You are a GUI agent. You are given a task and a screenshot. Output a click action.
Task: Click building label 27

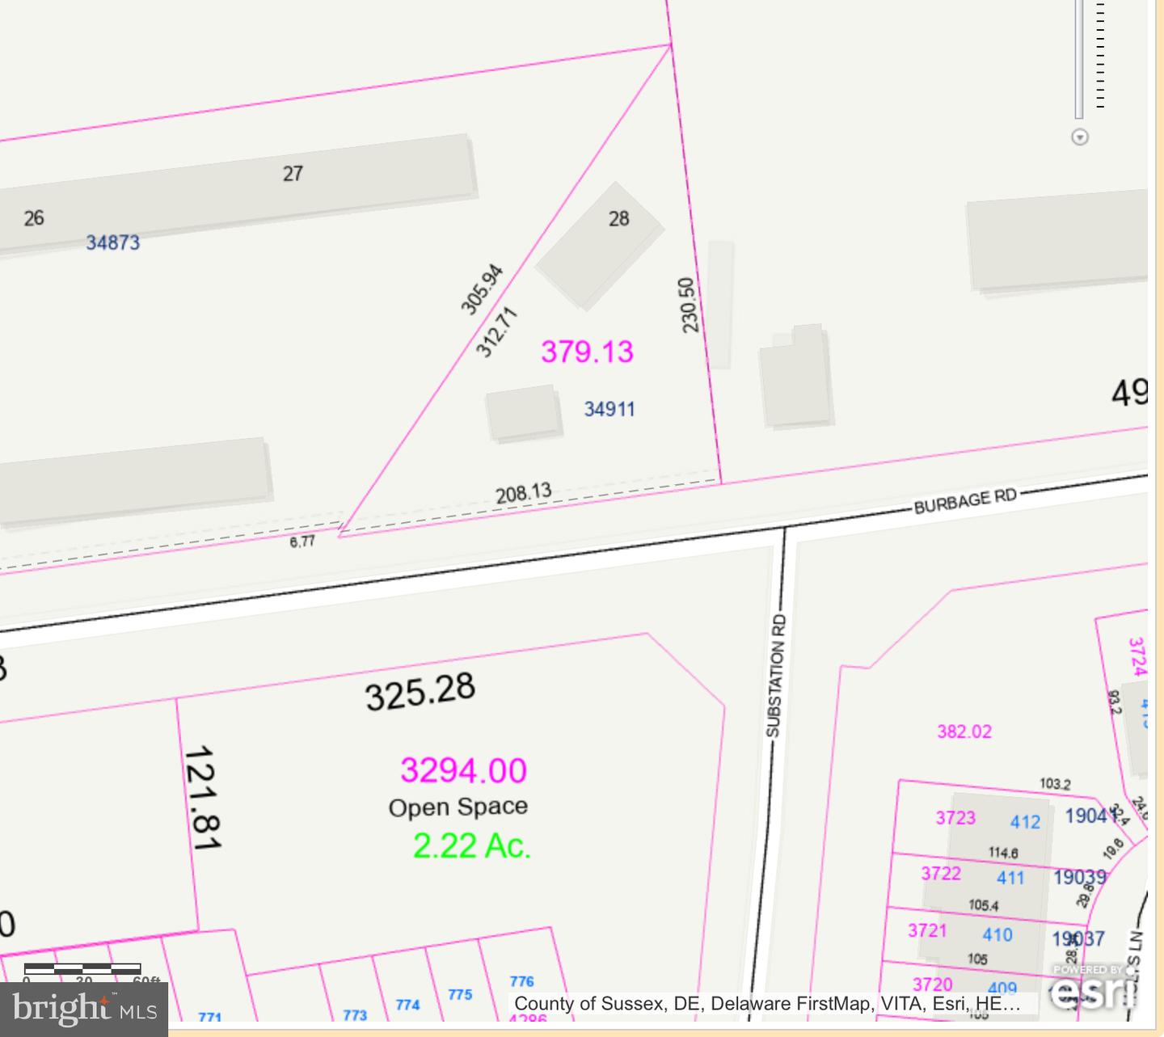(293, 173)
